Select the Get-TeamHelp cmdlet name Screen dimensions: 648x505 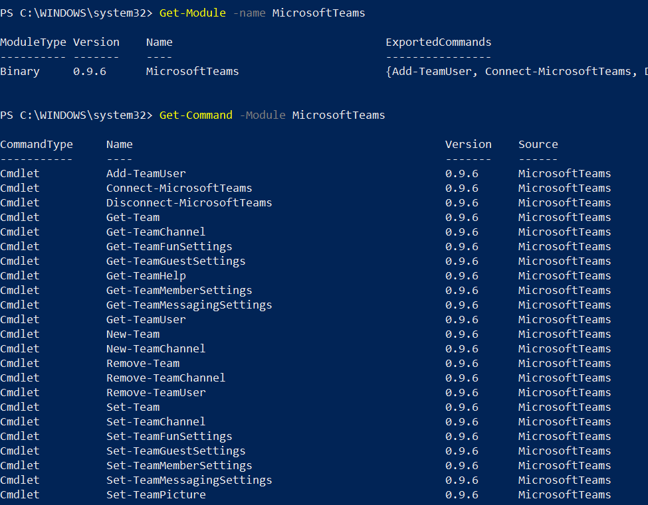point(146,275)
